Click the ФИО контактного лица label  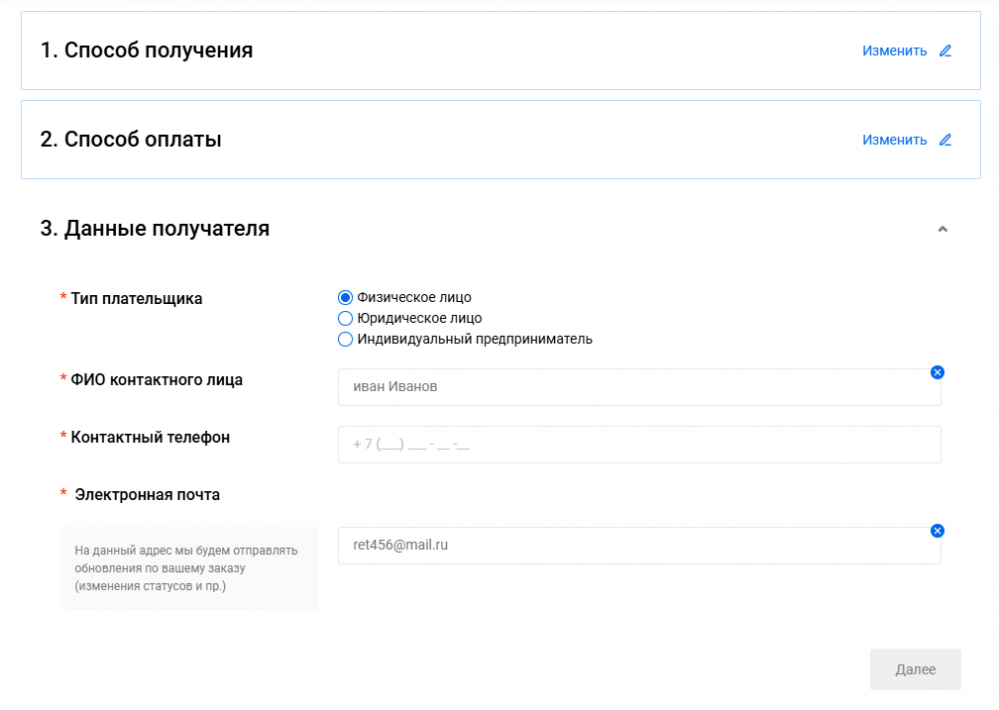coord(156,380)
